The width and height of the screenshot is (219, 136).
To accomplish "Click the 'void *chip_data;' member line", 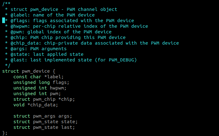I will pos(36,105).
